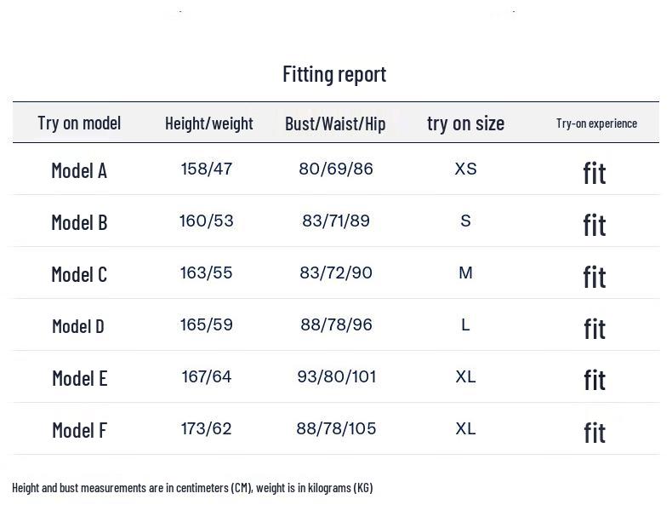672x505 pixels.
Task: Select the 83/71/89 measurement cell
Action: coord(336,221)
